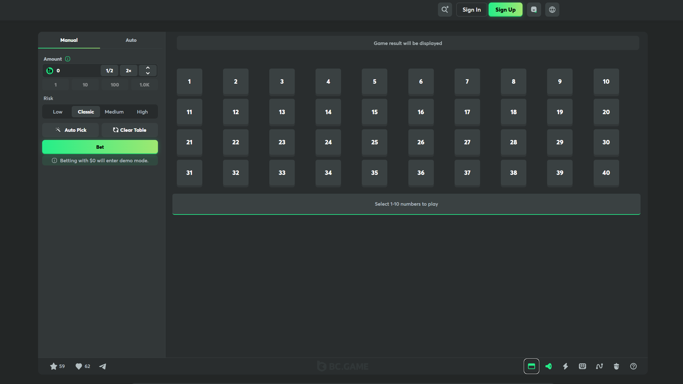Image resolution: width=683 pixels, height=384 pixels.
Task: Select Low risk level
Action: tap(58, 112)
